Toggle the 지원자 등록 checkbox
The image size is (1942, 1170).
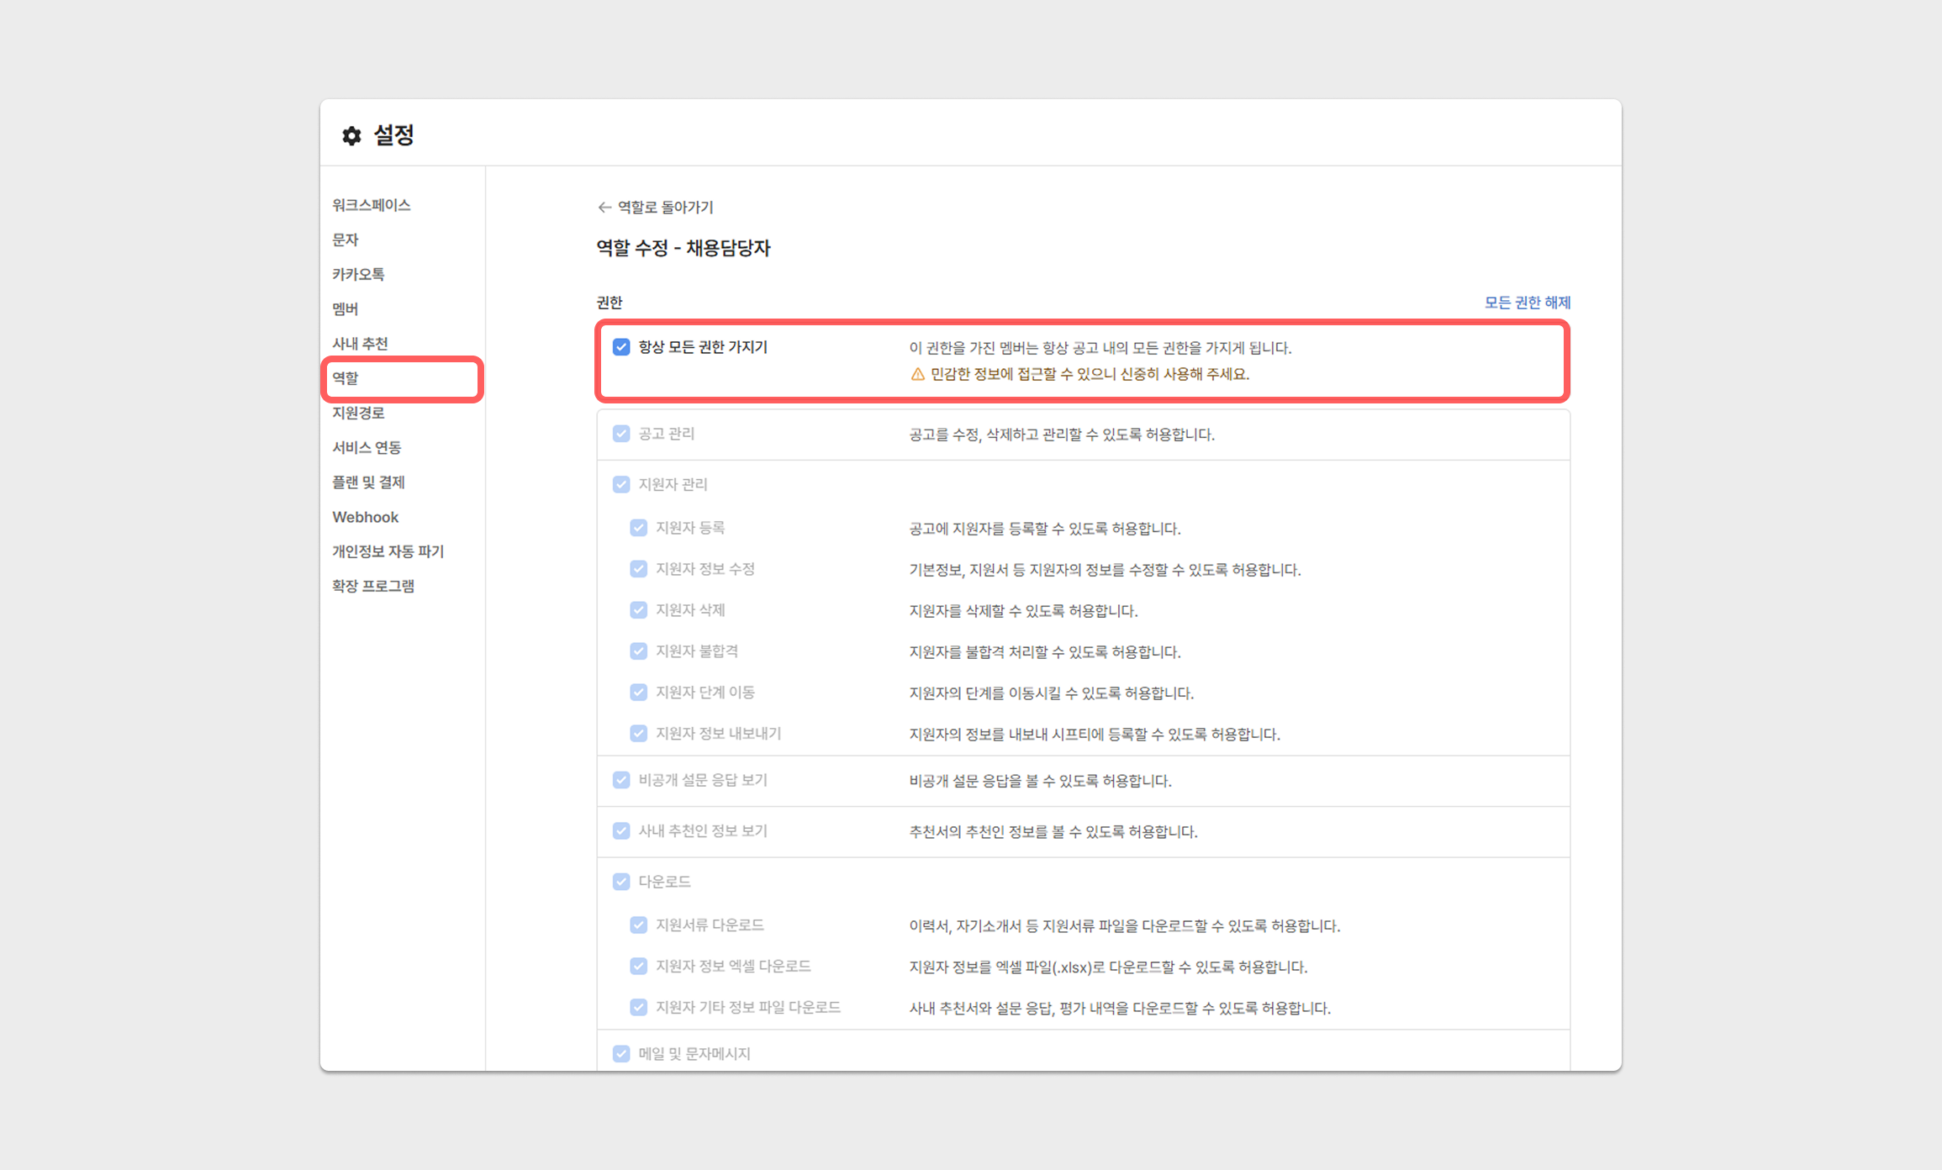639,528
